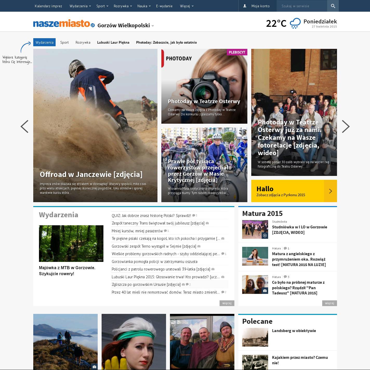Open Kalendarz imprez in top menu

click(48, 6)
